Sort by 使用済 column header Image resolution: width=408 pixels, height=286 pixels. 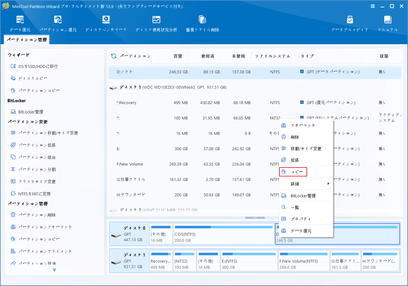[208, 56]
